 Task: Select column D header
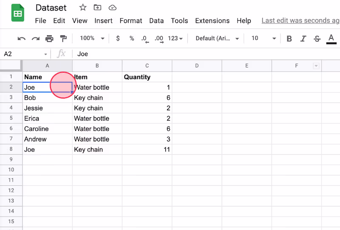pyautogui.click(x=197, y=66)
